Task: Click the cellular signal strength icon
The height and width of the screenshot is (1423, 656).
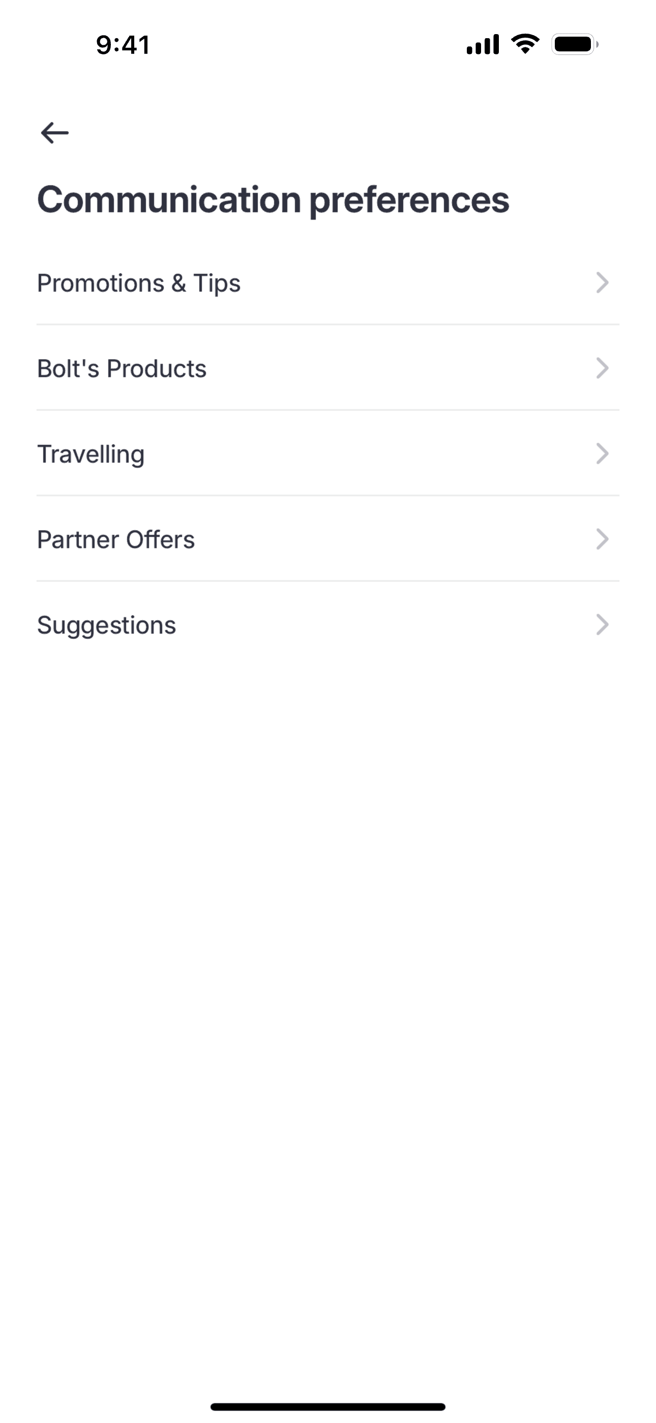Action: [x=483, y=45]
